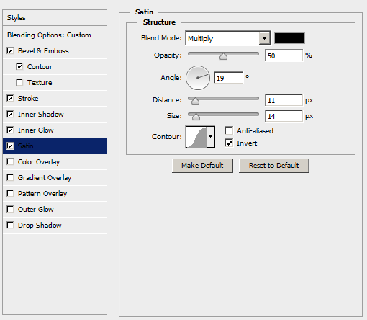Screen dimensions: 367x320
Task: Toggle the Bevel & Emboss checkbox
Action: [10, 50]
